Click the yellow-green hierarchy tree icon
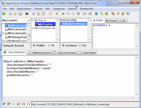Screen dimensions: 141x108 [x=102, y=14]
